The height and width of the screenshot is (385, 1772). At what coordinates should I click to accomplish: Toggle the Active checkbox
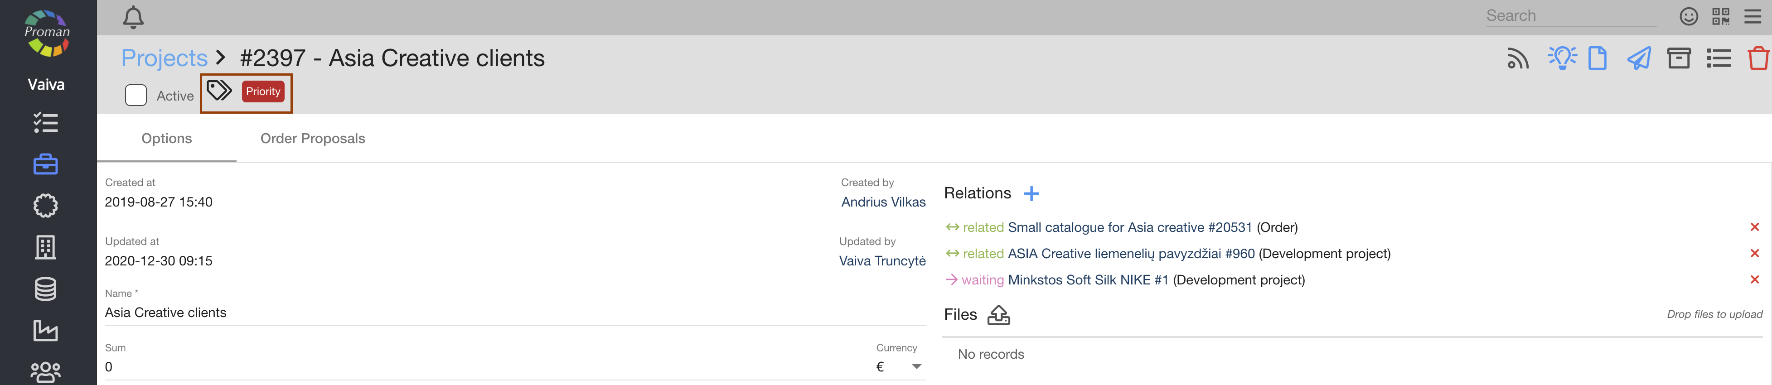[136, 96]
